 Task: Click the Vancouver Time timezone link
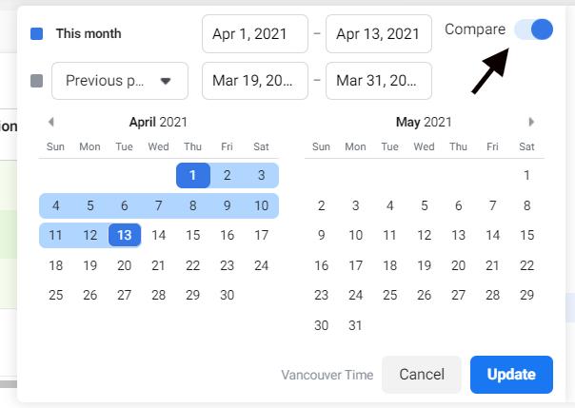[x=327, y=375]
